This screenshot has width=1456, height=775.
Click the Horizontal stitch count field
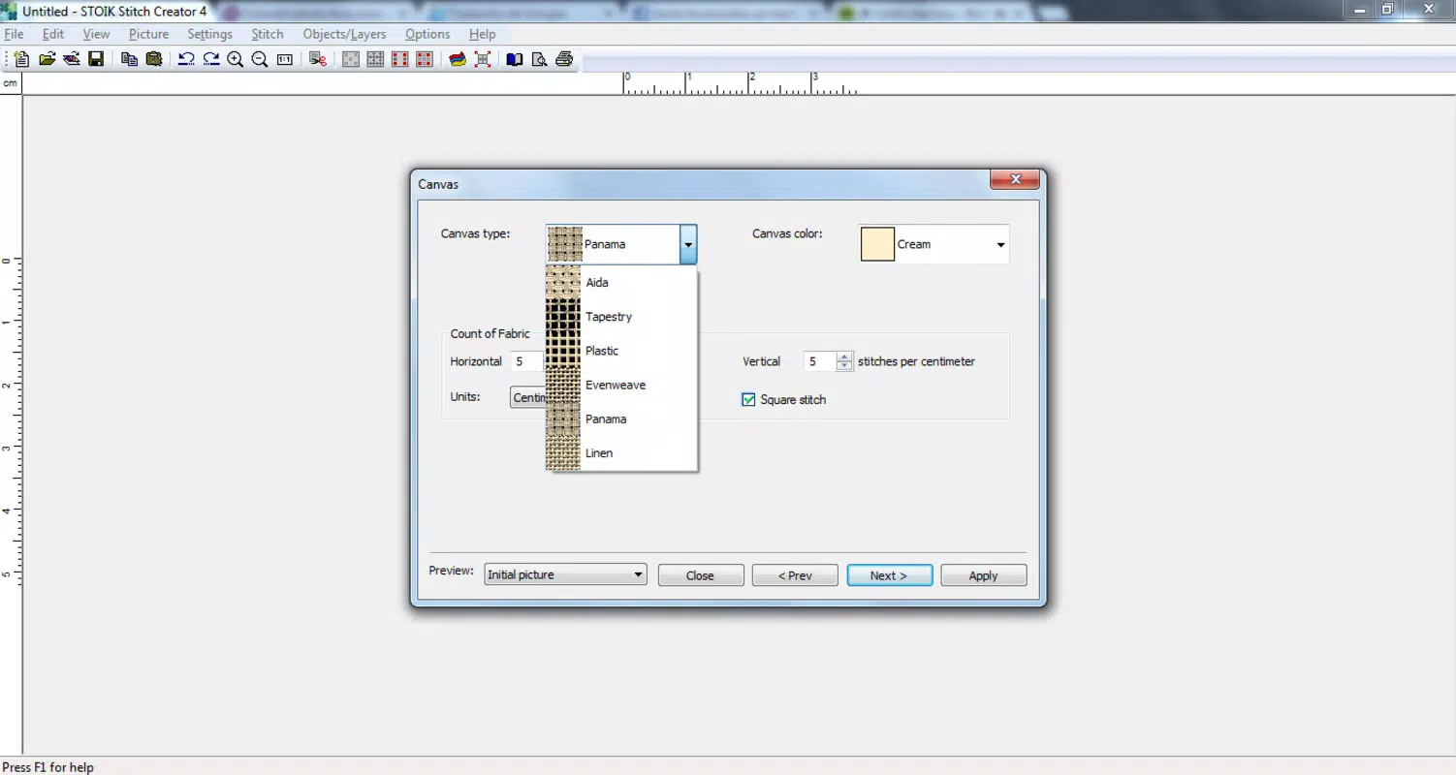pyautogui.click(x=526, y=361)
